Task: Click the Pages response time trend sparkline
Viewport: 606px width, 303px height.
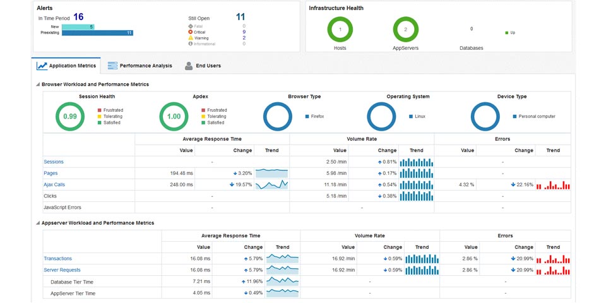Action: coord(271,173)
